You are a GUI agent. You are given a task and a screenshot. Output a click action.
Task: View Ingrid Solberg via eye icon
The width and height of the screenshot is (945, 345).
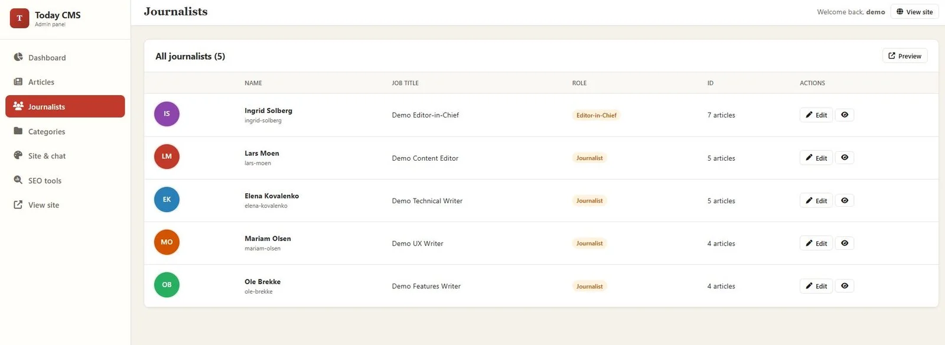845,115
